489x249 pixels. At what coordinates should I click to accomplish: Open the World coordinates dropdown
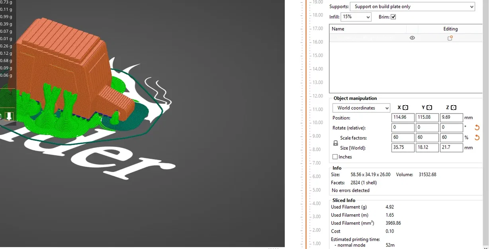pos(361,108)
